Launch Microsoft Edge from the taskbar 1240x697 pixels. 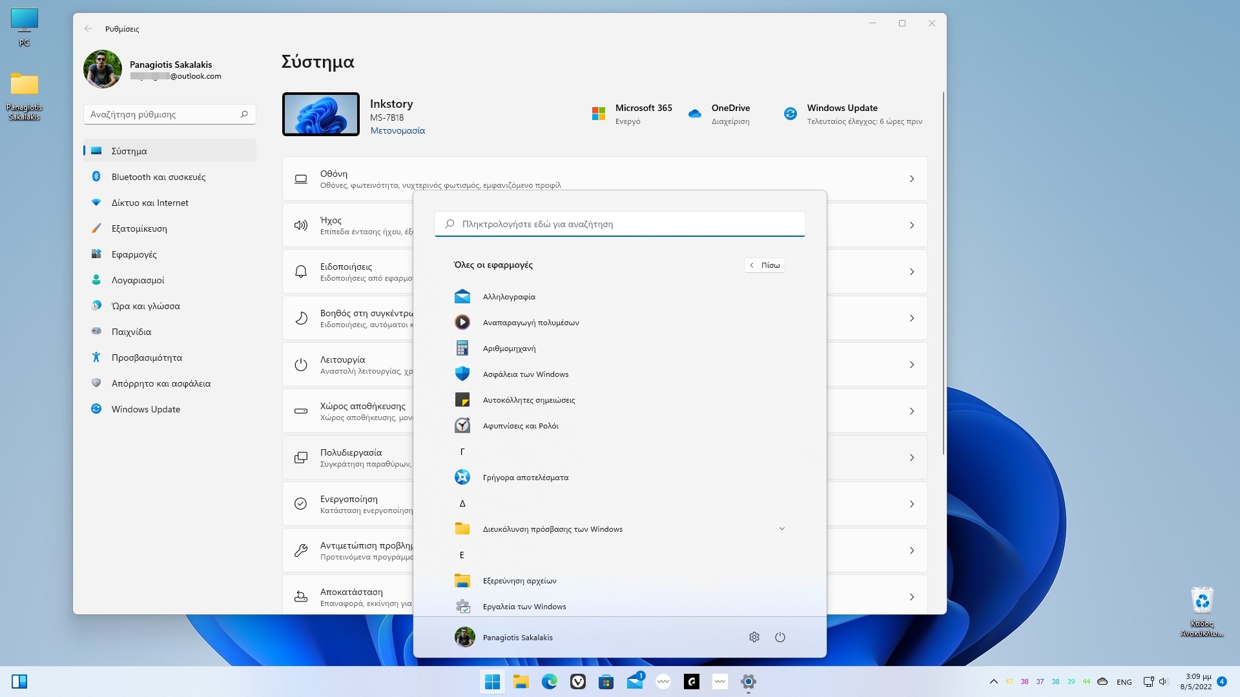tap(549, 682)
